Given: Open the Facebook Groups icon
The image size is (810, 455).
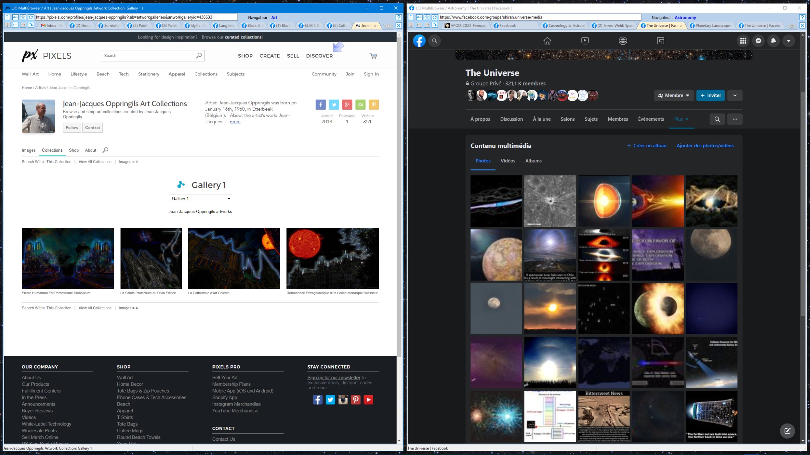Looking at the screenshot, I should click(623, 41).
